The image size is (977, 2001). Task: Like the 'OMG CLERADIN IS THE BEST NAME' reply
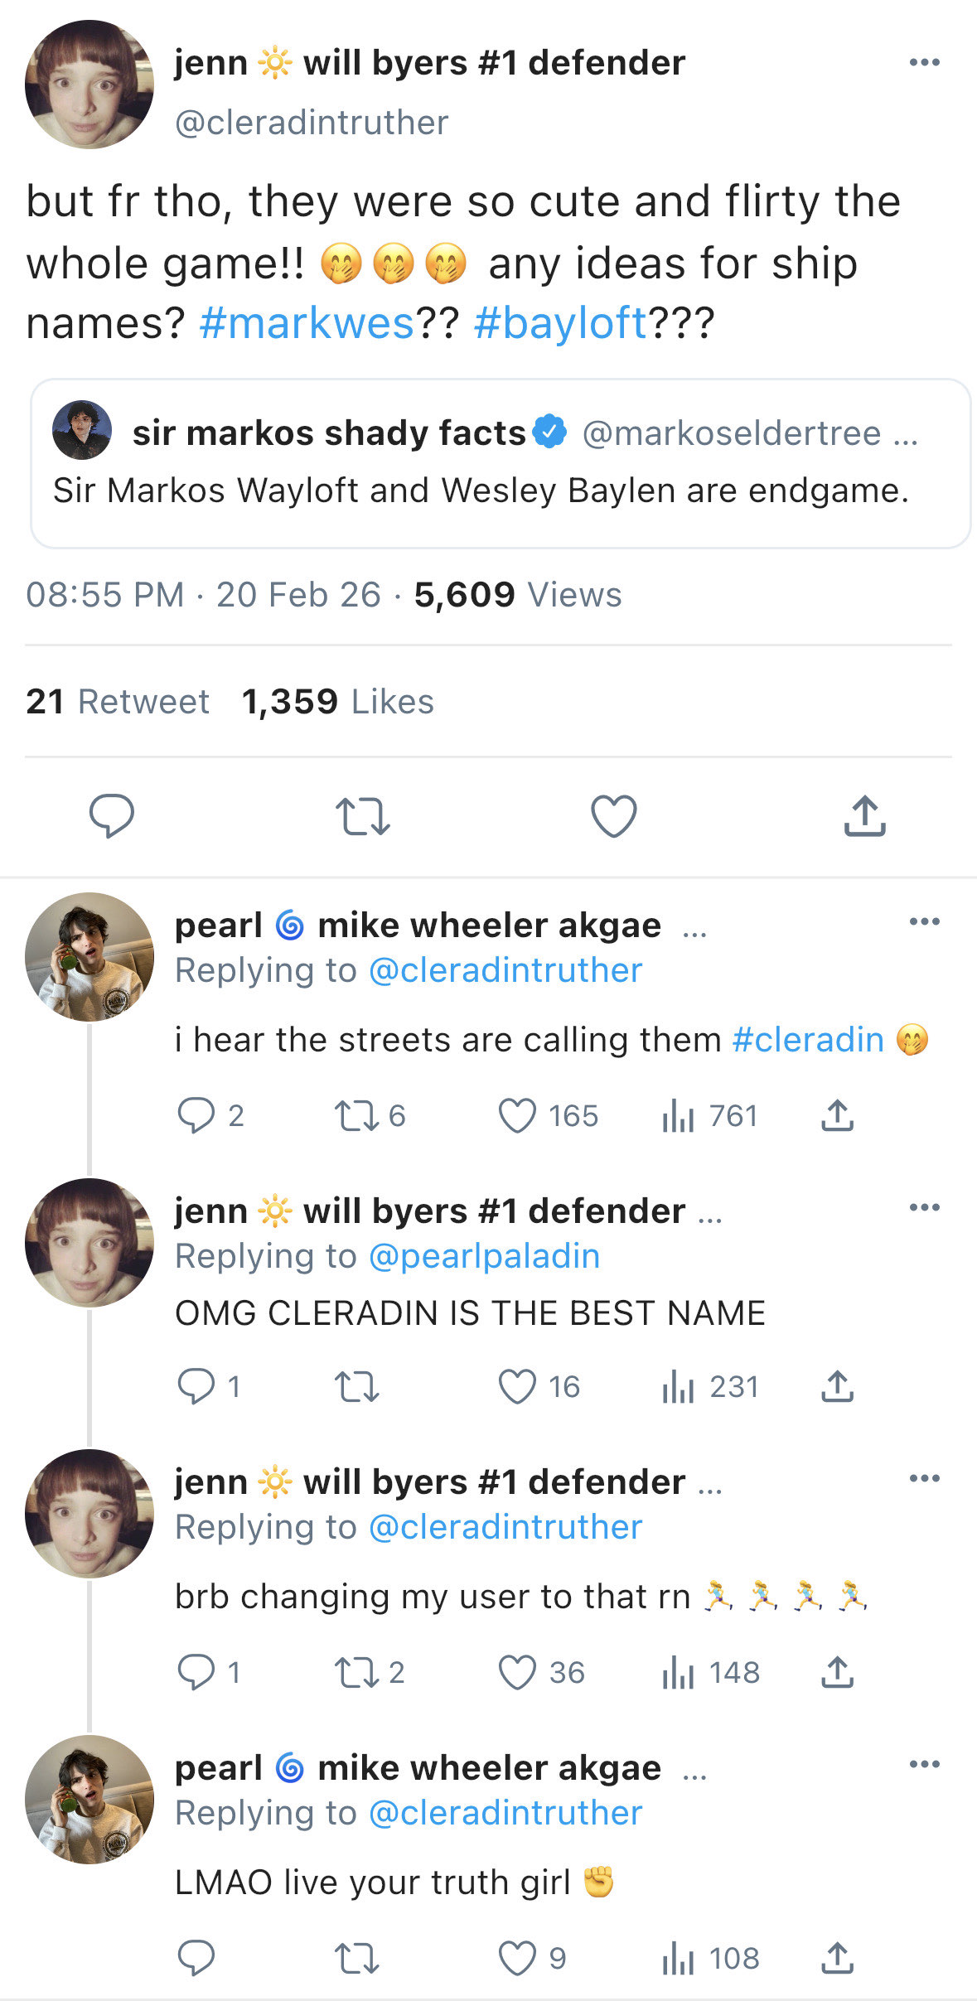click(x=518, y=1386)
